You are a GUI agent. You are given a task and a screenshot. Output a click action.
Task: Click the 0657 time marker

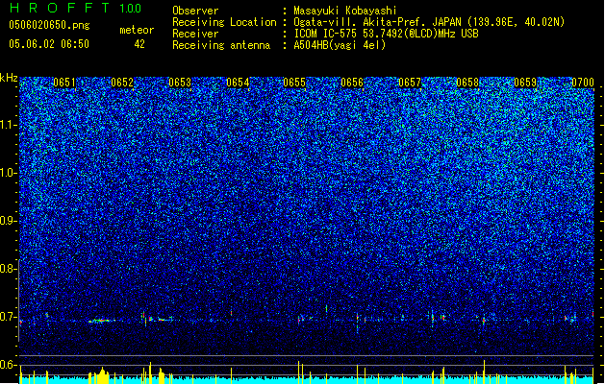pyautogui.click(x=410, y=83)
